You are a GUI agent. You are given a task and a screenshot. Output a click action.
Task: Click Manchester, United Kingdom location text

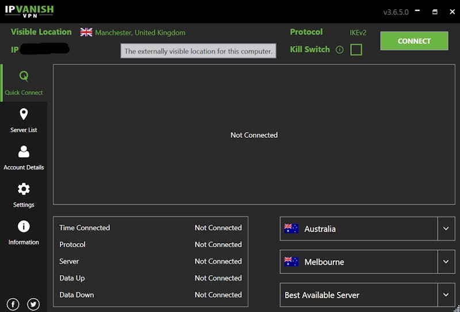(140, 33)
